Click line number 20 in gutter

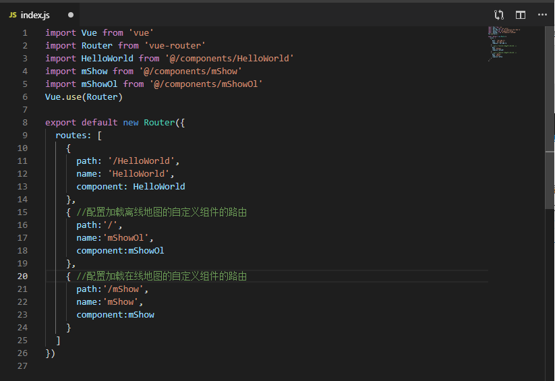[22, 276]
